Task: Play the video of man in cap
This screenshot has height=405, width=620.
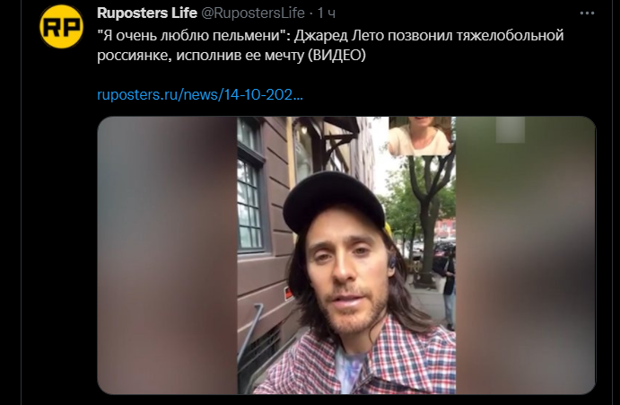Action: click(x=346, y=255)
